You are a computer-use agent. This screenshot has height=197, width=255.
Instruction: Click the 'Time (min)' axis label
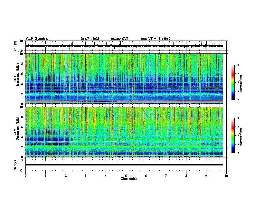[x=129, y=179]
